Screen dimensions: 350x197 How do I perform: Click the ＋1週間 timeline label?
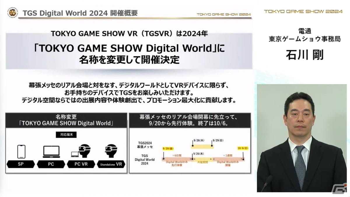[228, 156]
